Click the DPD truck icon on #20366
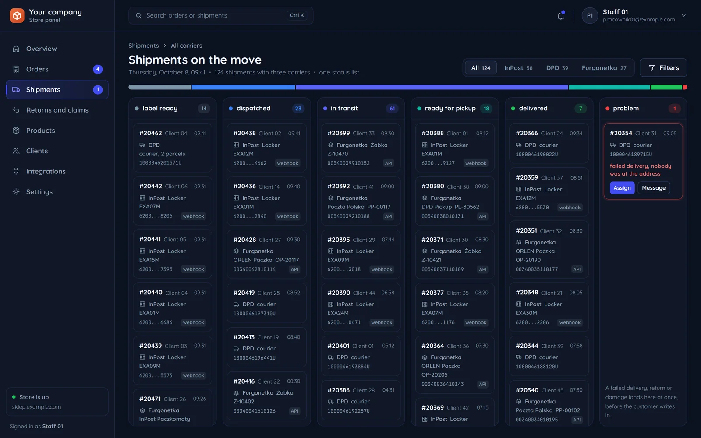 [519, 145]
